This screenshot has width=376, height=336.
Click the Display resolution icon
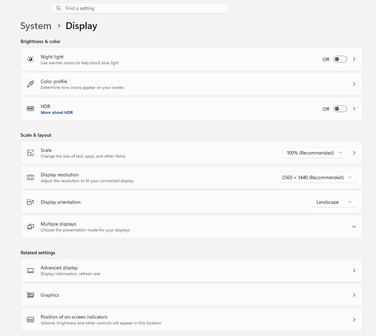click(x=30, y=177)
